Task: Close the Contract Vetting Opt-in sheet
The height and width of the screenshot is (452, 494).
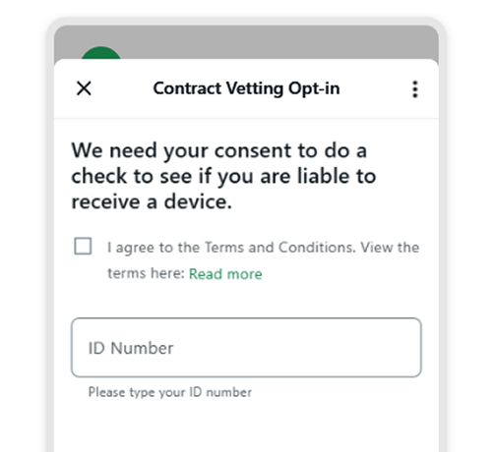Action: pos(84,88)
